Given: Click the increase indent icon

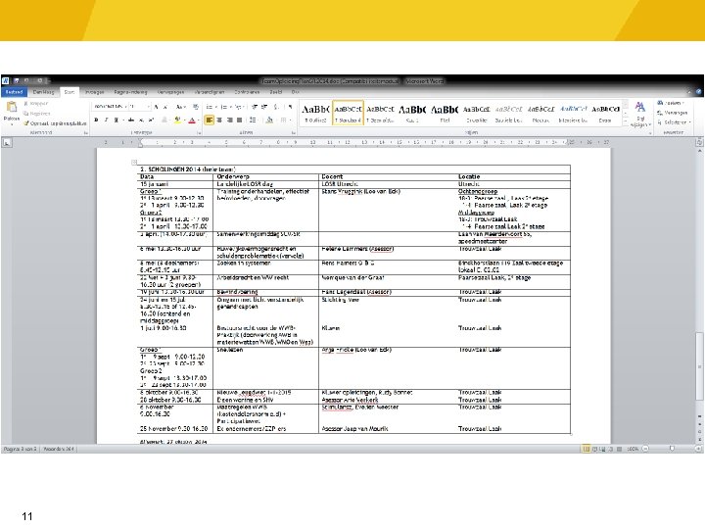Looking at the screenshot, I should [x=264, y=107].
